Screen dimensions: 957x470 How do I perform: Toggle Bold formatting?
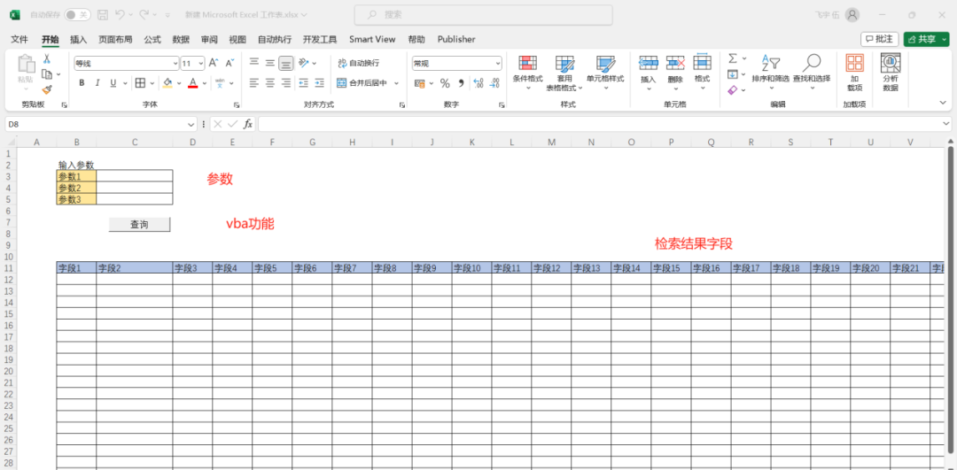82,83
